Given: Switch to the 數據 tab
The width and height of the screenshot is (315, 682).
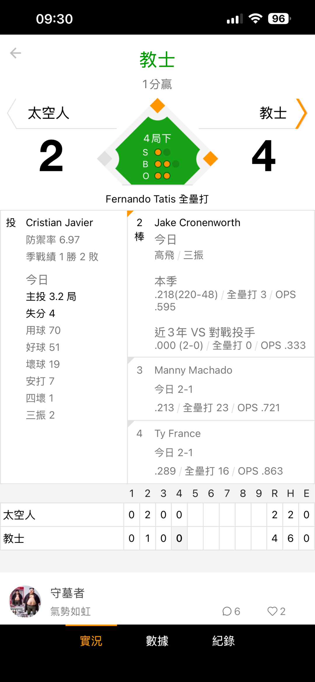Looking at the screenshot, I should coord(157,641).
